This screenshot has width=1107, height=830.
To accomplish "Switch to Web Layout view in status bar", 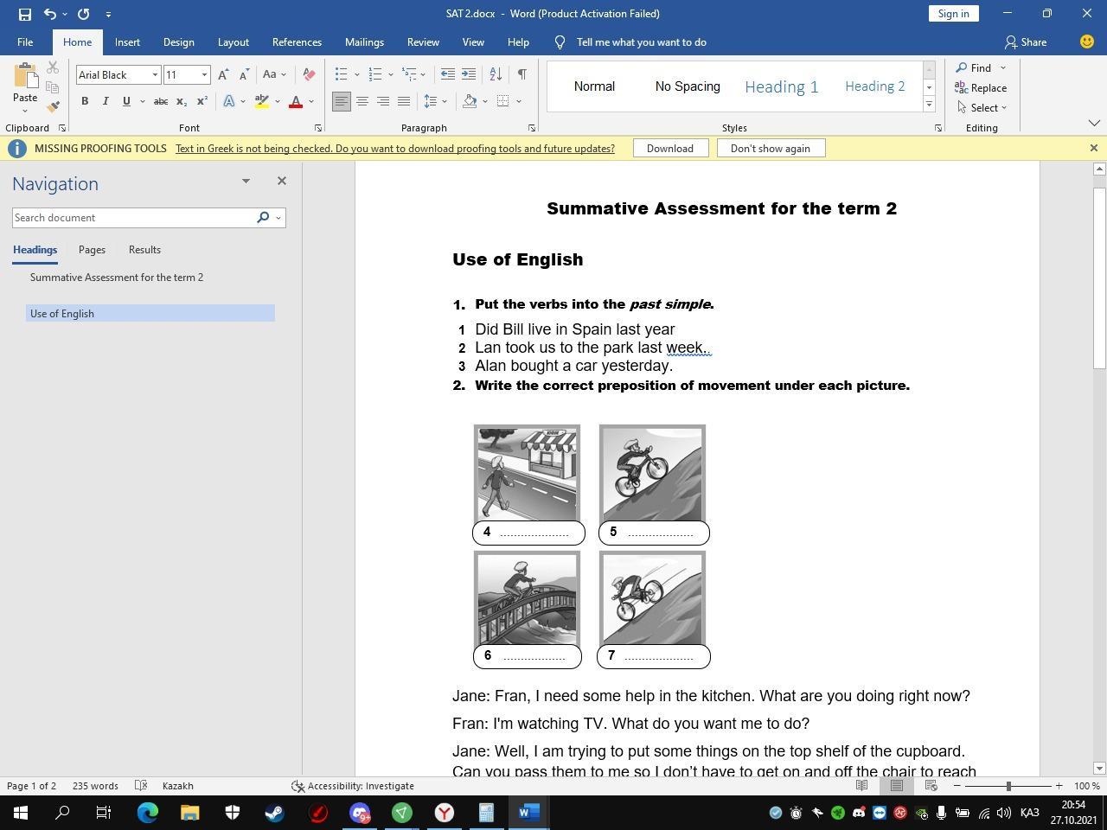I will 931,786.
